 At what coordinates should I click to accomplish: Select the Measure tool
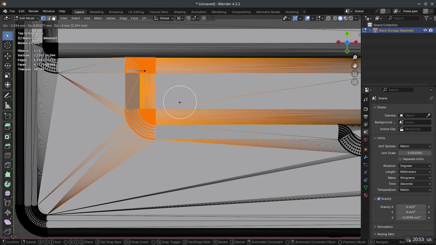pos(8,106)
